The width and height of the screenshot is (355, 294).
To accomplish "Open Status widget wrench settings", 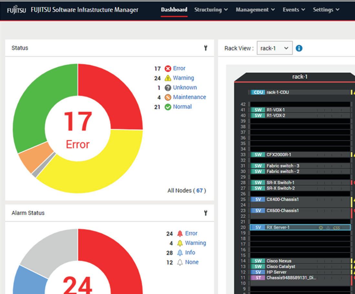I will coord(205,48).
